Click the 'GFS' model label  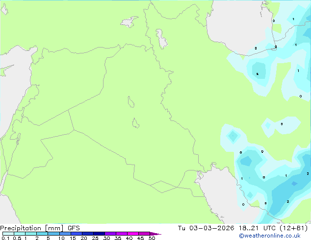(74, 228)
